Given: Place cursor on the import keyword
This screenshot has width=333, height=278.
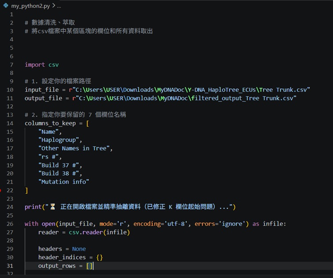Looking at the screenshot, I should coord(35,65).
